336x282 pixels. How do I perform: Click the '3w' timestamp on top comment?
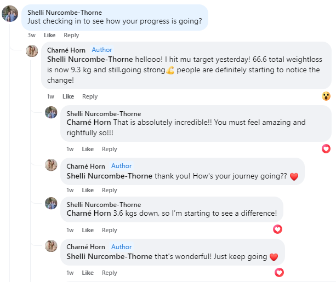32,35
